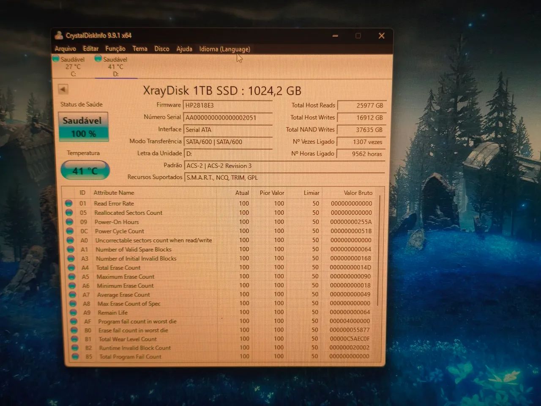The width and height of the screenshot is (541, 406).
Task: Click status icon for Maximum Erase Count
Action: (x=72, y=277)
